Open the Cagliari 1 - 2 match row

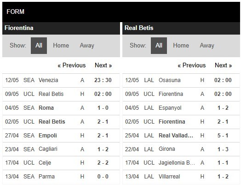[61, 149]
